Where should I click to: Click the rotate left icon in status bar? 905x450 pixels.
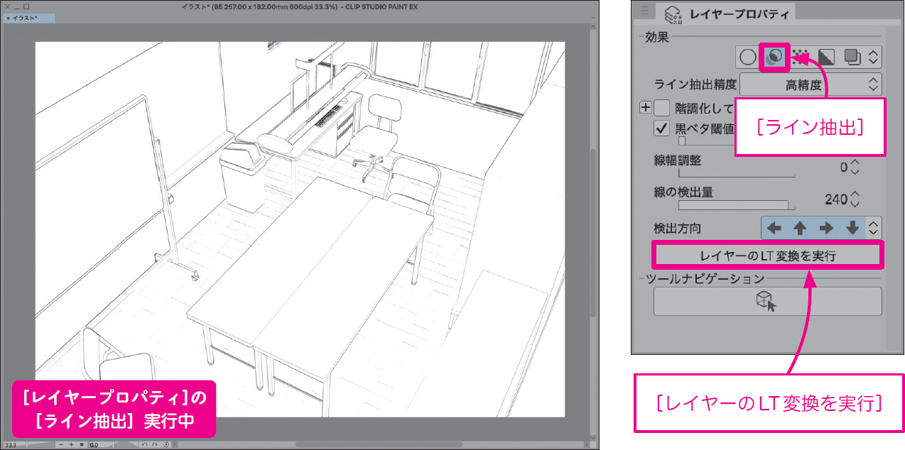[x=145, y=444]
